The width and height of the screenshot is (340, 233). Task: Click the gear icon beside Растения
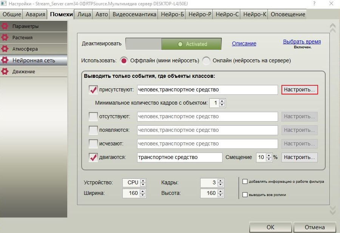click(5, 37)
